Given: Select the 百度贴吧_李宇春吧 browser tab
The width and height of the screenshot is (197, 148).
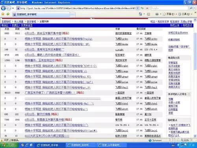Looking at the screenshot, I should [41, 14].
